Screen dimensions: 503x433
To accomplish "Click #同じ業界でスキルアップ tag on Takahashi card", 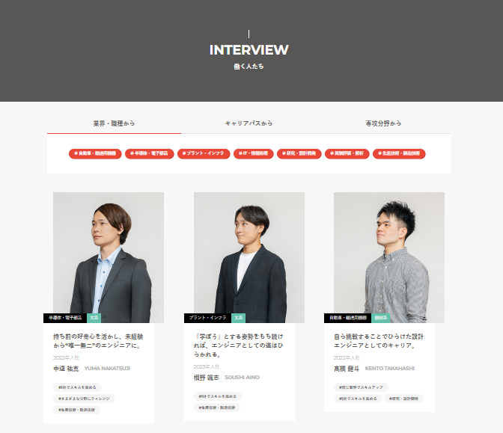I will point(361,387).
